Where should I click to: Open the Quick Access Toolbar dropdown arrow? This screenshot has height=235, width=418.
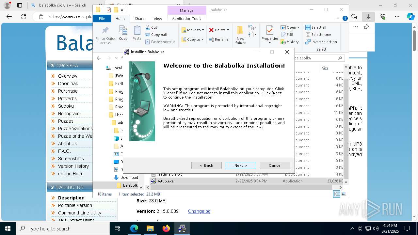122,10
